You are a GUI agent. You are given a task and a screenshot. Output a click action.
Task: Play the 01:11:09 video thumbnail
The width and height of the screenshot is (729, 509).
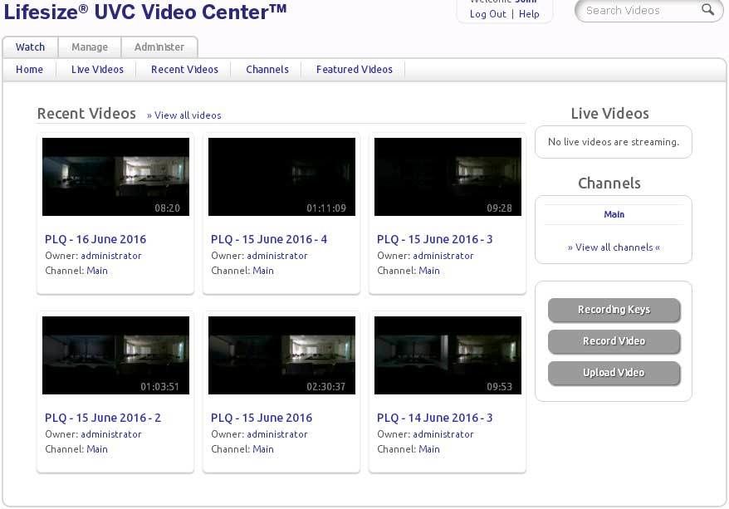point(281,177)
